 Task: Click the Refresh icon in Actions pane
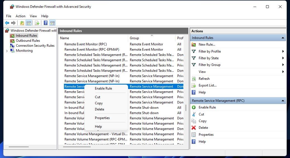point(194,79)
